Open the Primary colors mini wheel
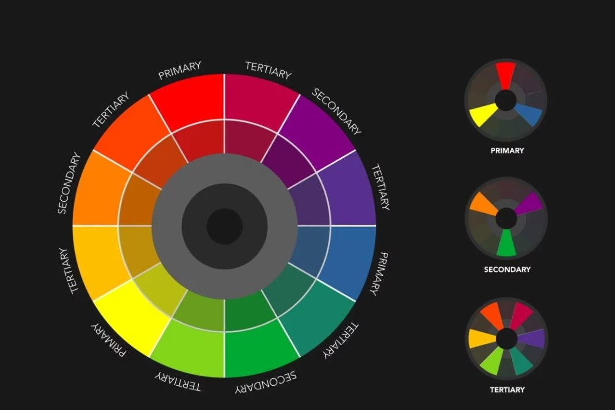615x410 pixels. point(506,101)
